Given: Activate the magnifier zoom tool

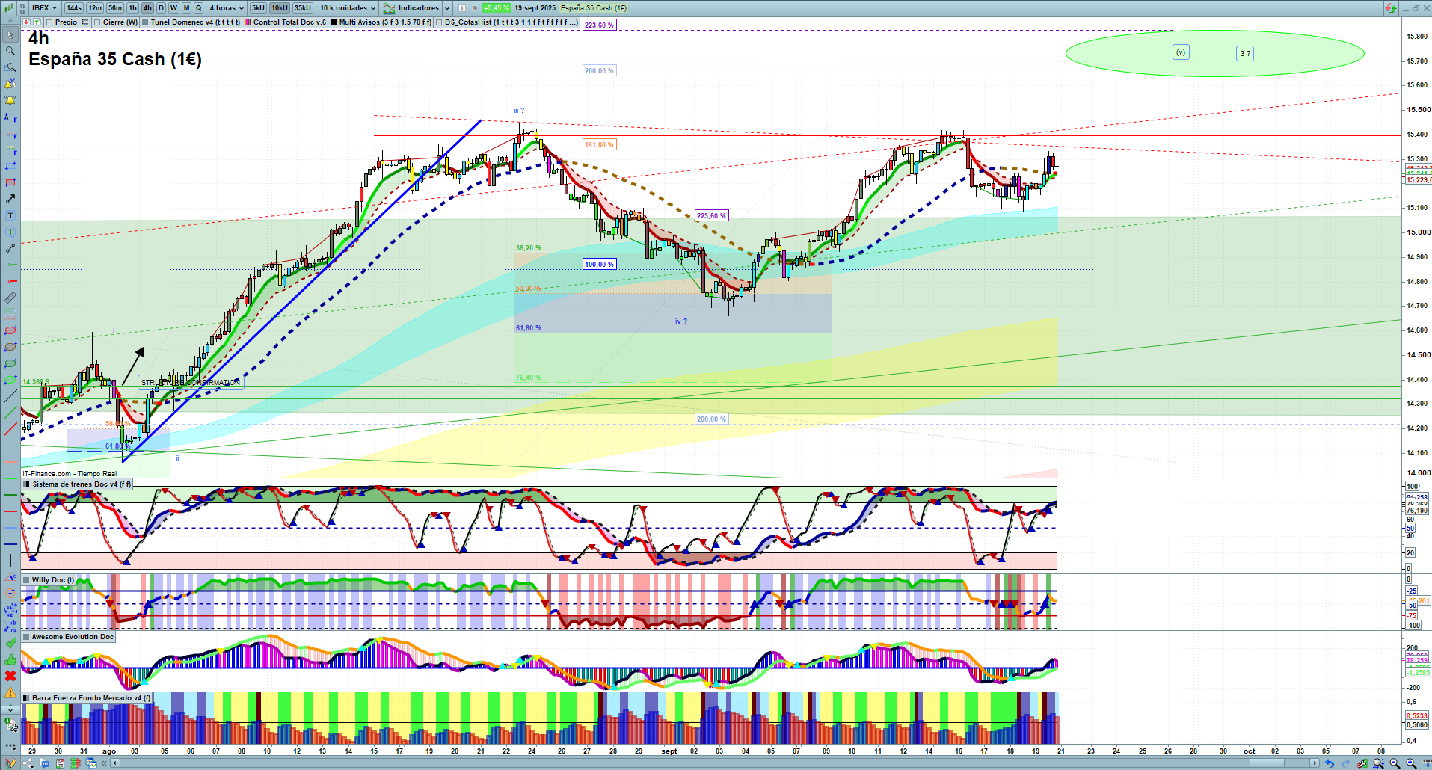Looking at the screenshot, I should tap(10, 51).
